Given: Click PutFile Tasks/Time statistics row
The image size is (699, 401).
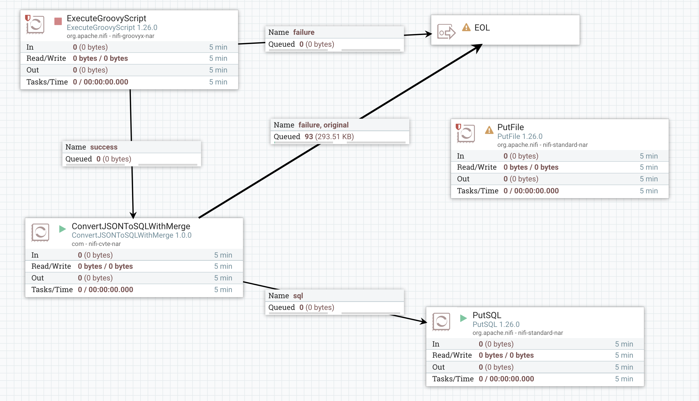Looking at the screenshot, I should pos(559,191).
